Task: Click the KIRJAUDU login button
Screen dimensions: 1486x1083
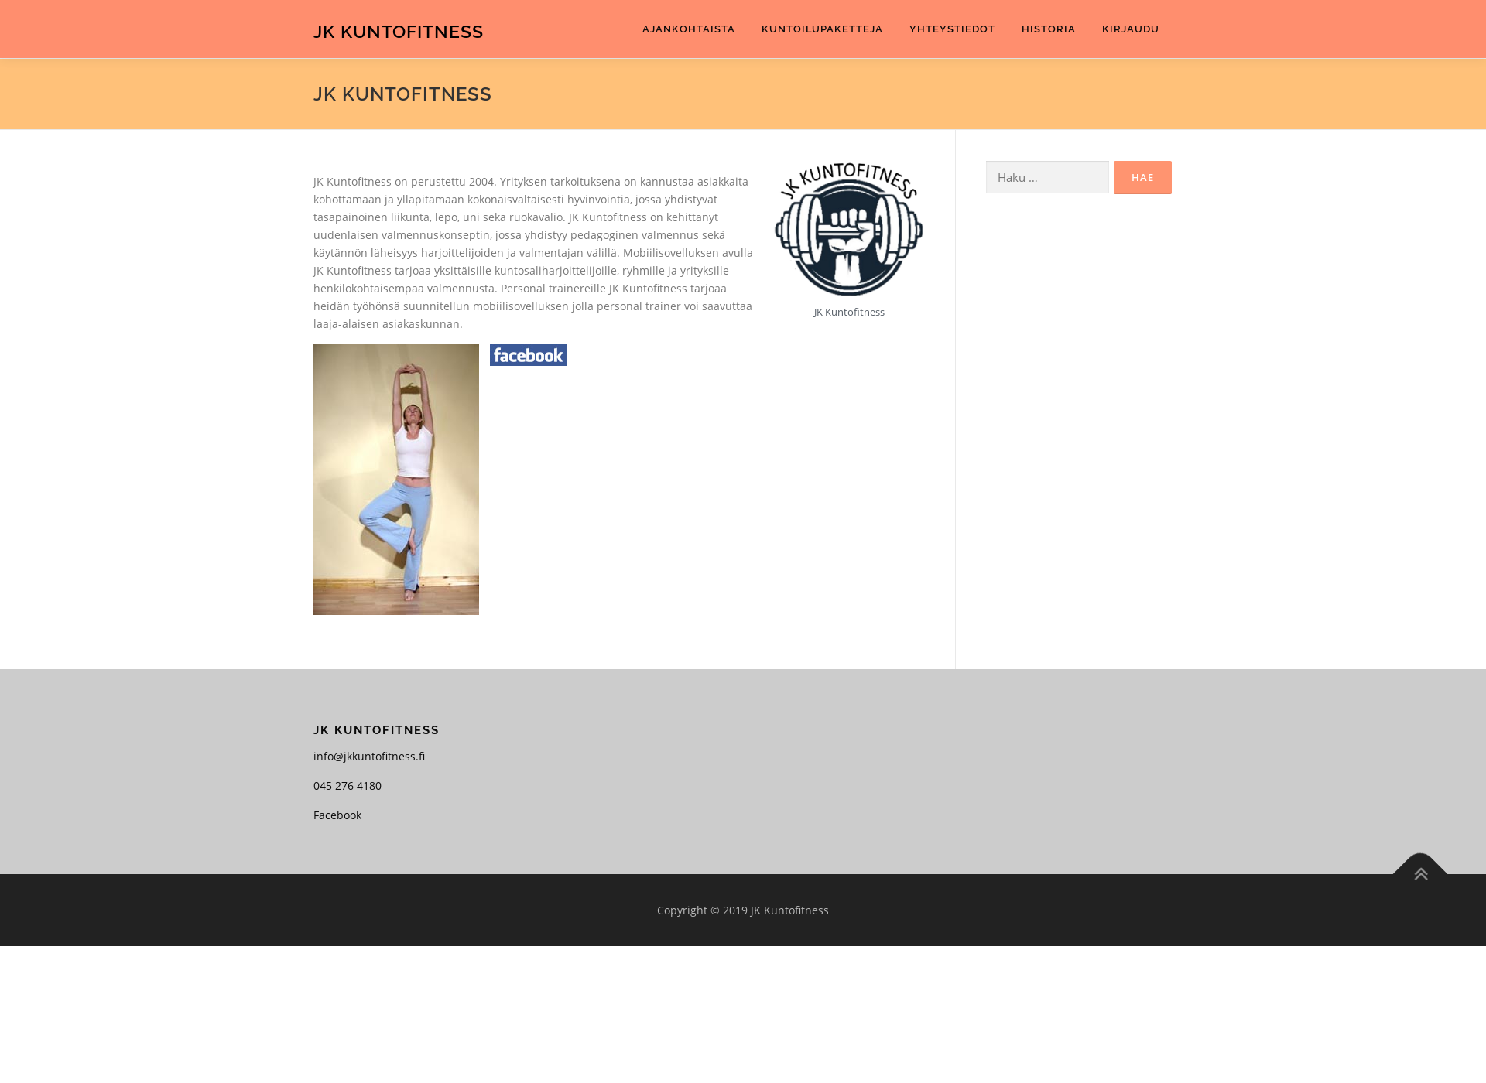Action: (1129, 28)
